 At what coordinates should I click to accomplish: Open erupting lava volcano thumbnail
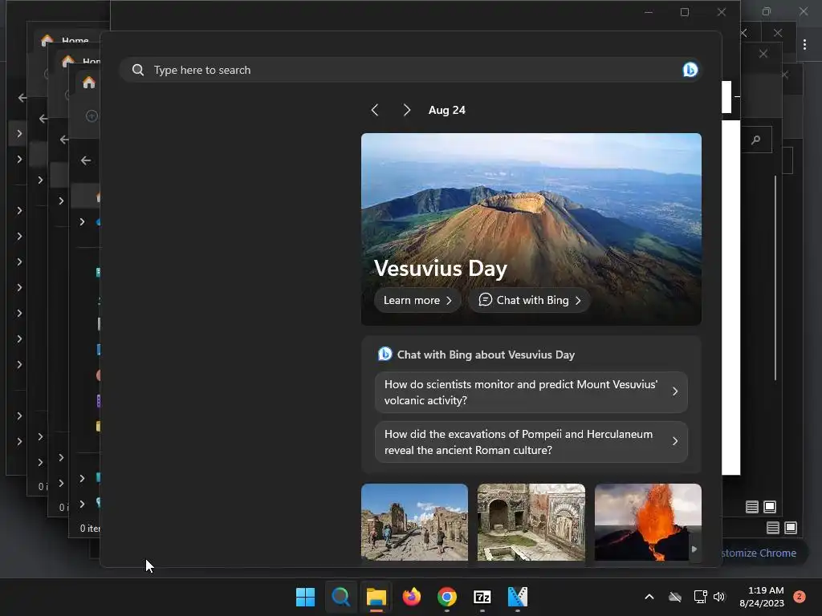pos(648,522)
